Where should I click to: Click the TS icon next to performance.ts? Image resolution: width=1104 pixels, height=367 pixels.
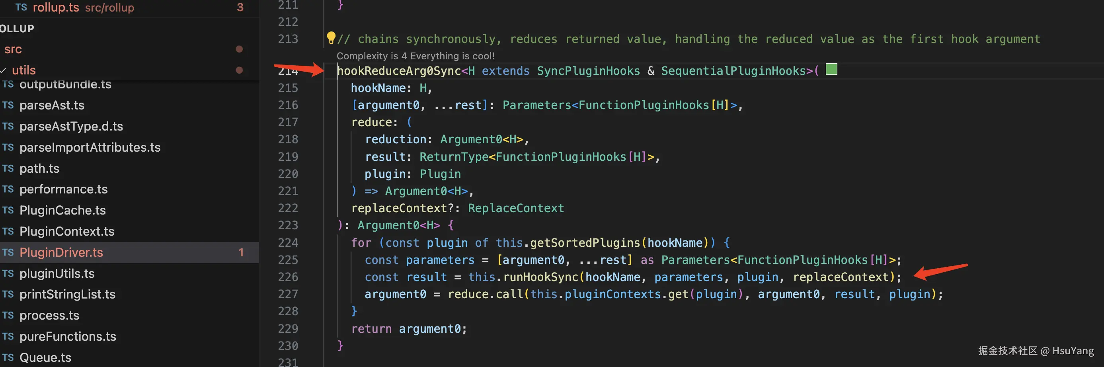coord(8,189)
